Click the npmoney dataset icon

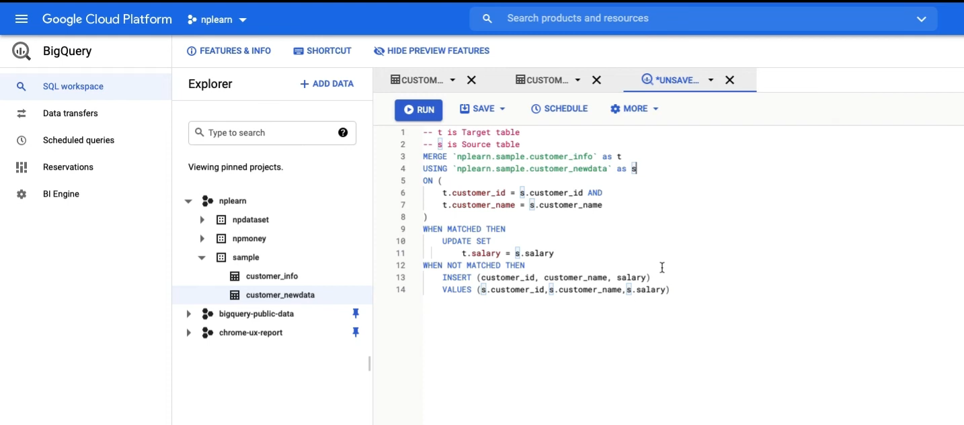(x=221, y=238)
